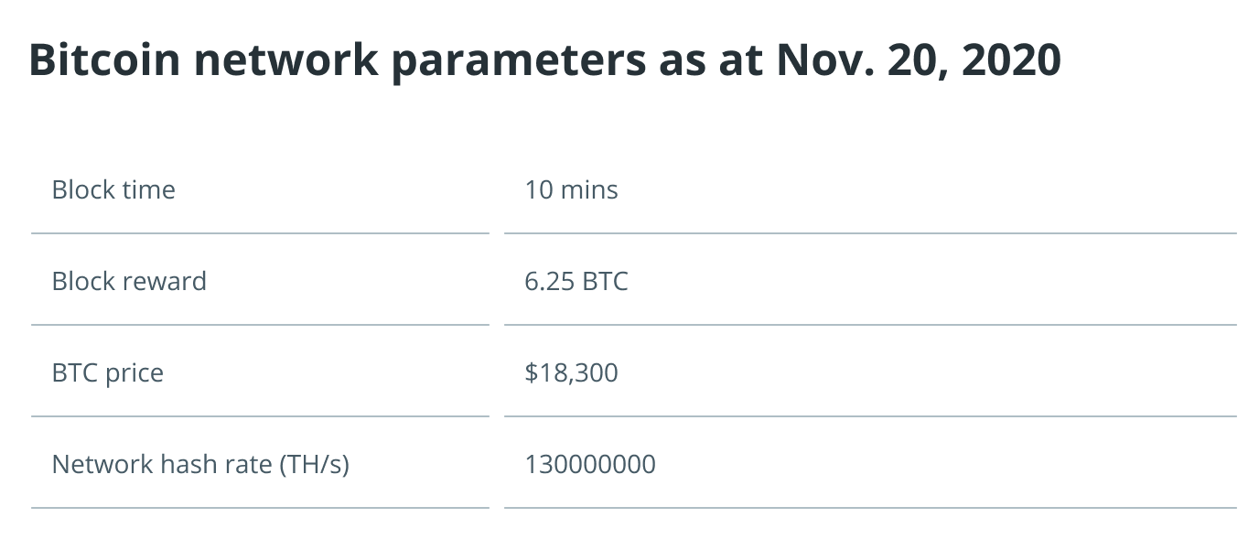Click the $18,300 price value
The image size is (1259, 539).
571,372
